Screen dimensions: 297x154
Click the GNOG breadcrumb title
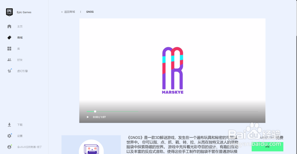click(x=90, y=12)
